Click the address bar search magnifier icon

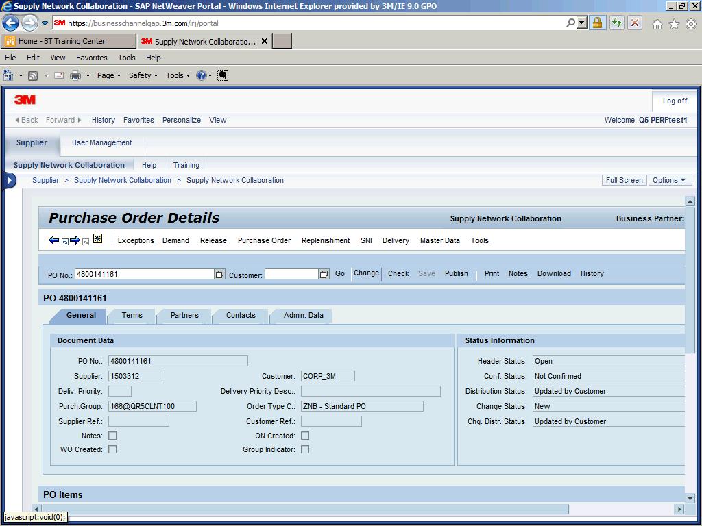coord(571,23)
